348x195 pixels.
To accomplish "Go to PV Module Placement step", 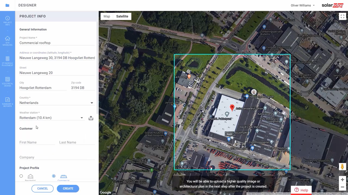I will tap(7, 61).
